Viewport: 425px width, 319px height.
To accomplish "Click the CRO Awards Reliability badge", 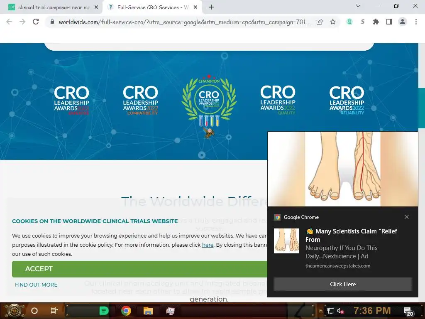I will point(347,100).
